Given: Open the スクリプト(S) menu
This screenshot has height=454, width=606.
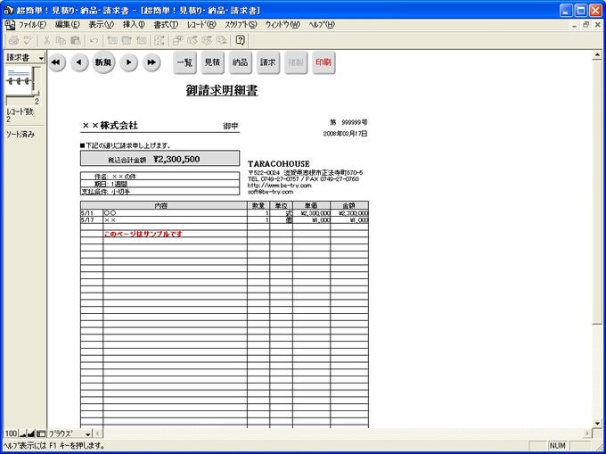Looking at the screenshot, I should point(241,25).
